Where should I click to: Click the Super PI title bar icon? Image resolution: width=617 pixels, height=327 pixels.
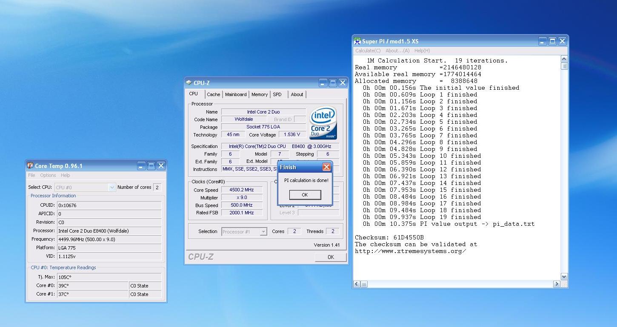[357, 41]
